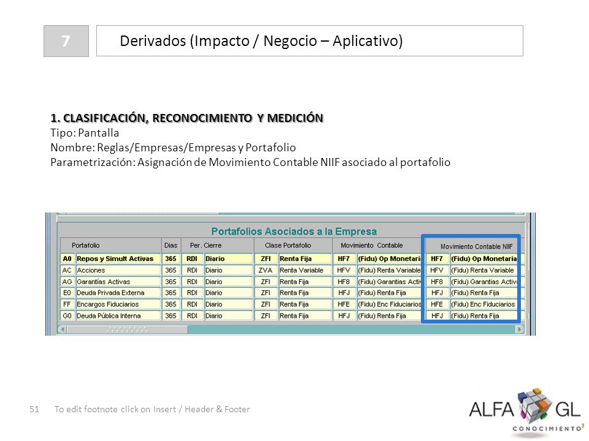Click the Portafolios Asociados a la Empresa title
The height and width of the screenshot is (441, 589).
(x=294, y=232)
